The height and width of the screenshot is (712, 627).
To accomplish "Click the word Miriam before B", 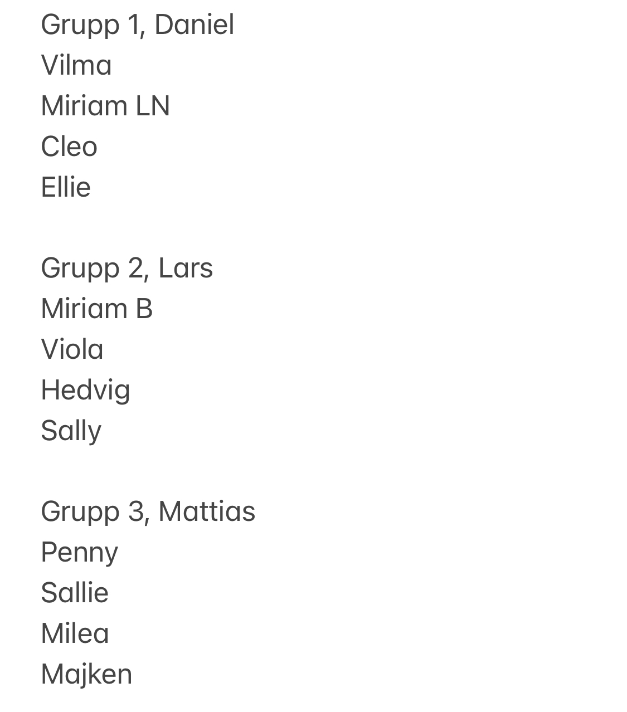I will click(76, 309).
